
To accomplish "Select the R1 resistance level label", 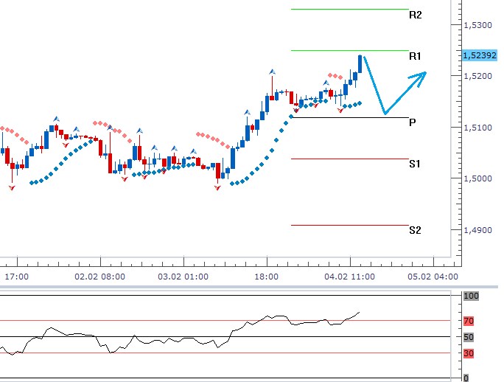I will pos(415,56).
